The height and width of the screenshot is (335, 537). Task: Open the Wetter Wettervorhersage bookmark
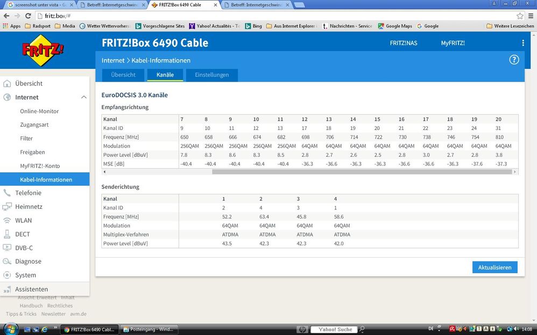pos(105,26)
